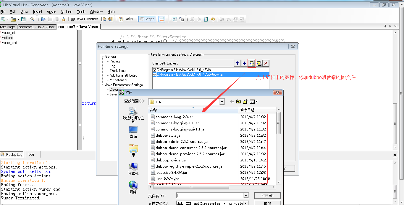
Task: Select Network (网络) shortcut
Action: [x=133, y=187]
